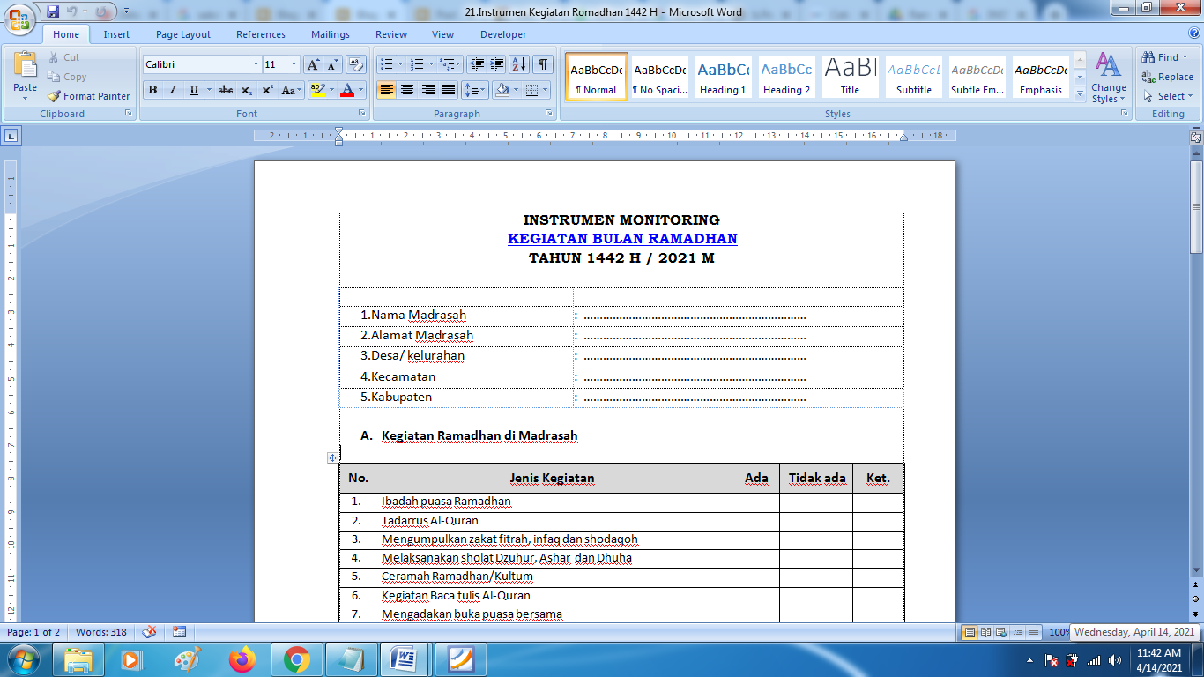Apply subscript formatting
The image size is (1204, 677).
[x=247, y=90]
